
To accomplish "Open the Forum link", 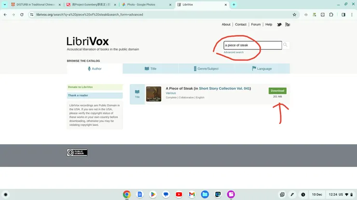I will pyautogui.click(x=256, y=25).
